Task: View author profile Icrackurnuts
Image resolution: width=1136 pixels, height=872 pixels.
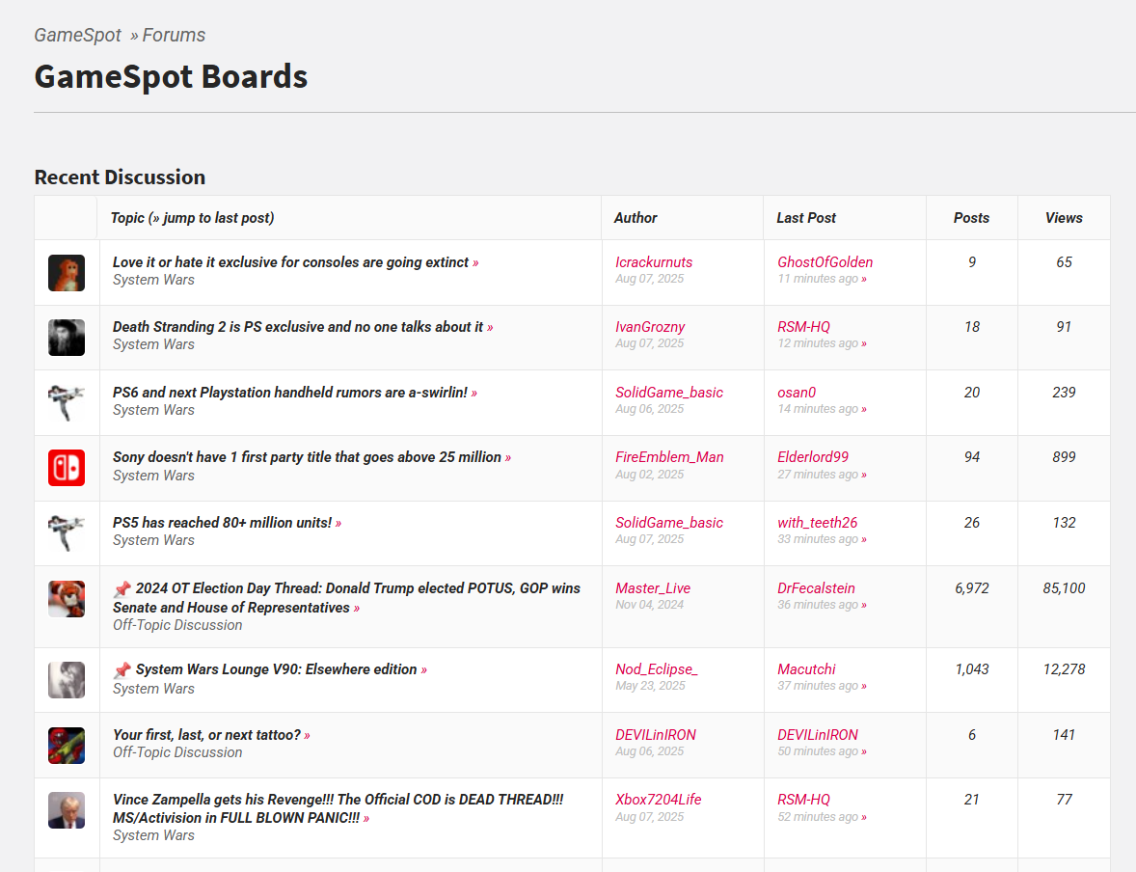Action: point(654,262)
